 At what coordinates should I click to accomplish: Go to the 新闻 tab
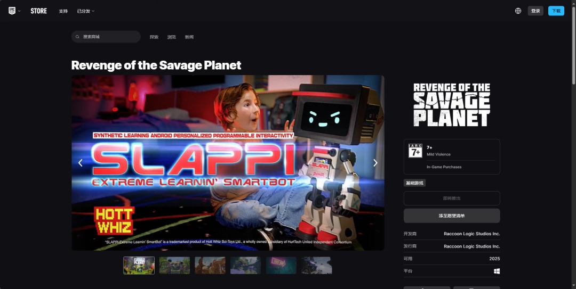pyautogui.click(x=189, y=37)
